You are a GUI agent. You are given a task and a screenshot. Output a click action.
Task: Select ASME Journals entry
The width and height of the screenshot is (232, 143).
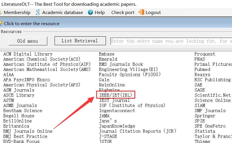(x=20, y=106)
